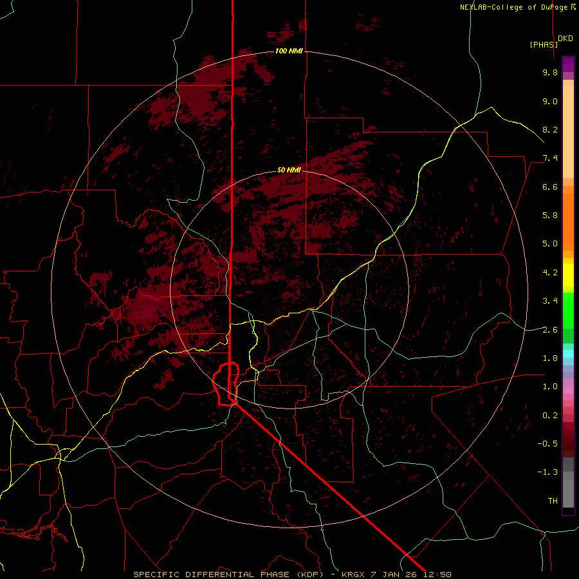
Task: Pick the cyan segment of the color bar
Action: (568, 354)
